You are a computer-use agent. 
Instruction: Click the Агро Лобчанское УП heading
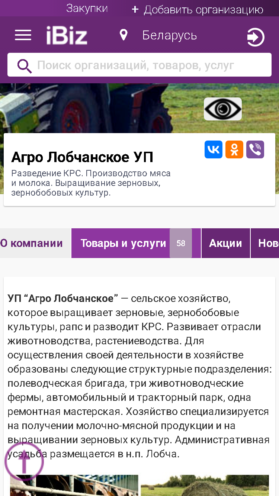[82, 157]
